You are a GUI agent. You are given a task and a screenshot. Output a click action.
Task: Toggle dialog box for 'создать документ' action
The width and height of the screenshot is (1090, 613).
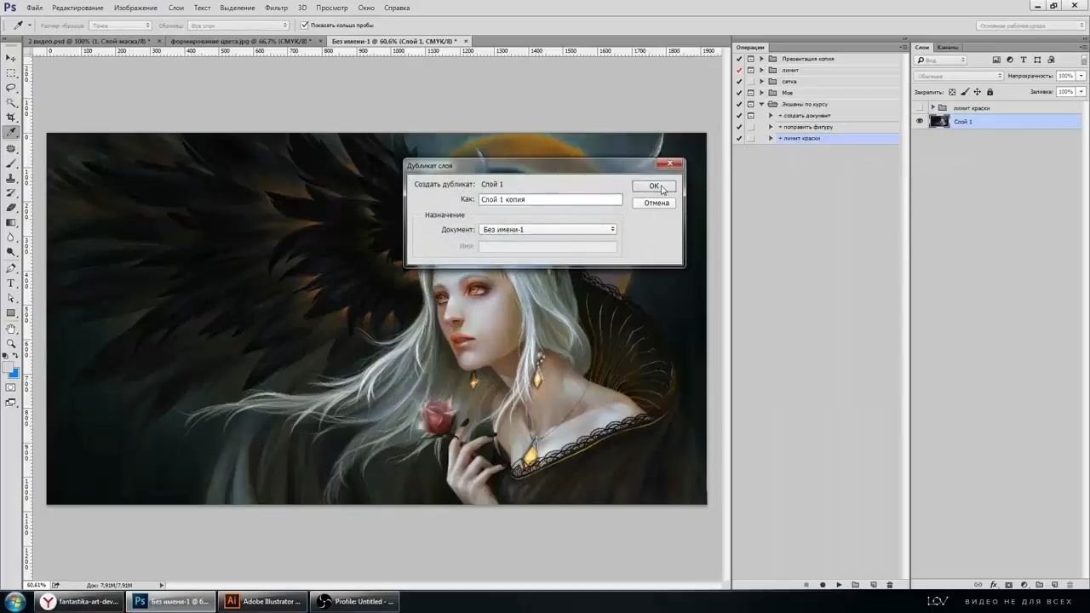pos(750,116)
